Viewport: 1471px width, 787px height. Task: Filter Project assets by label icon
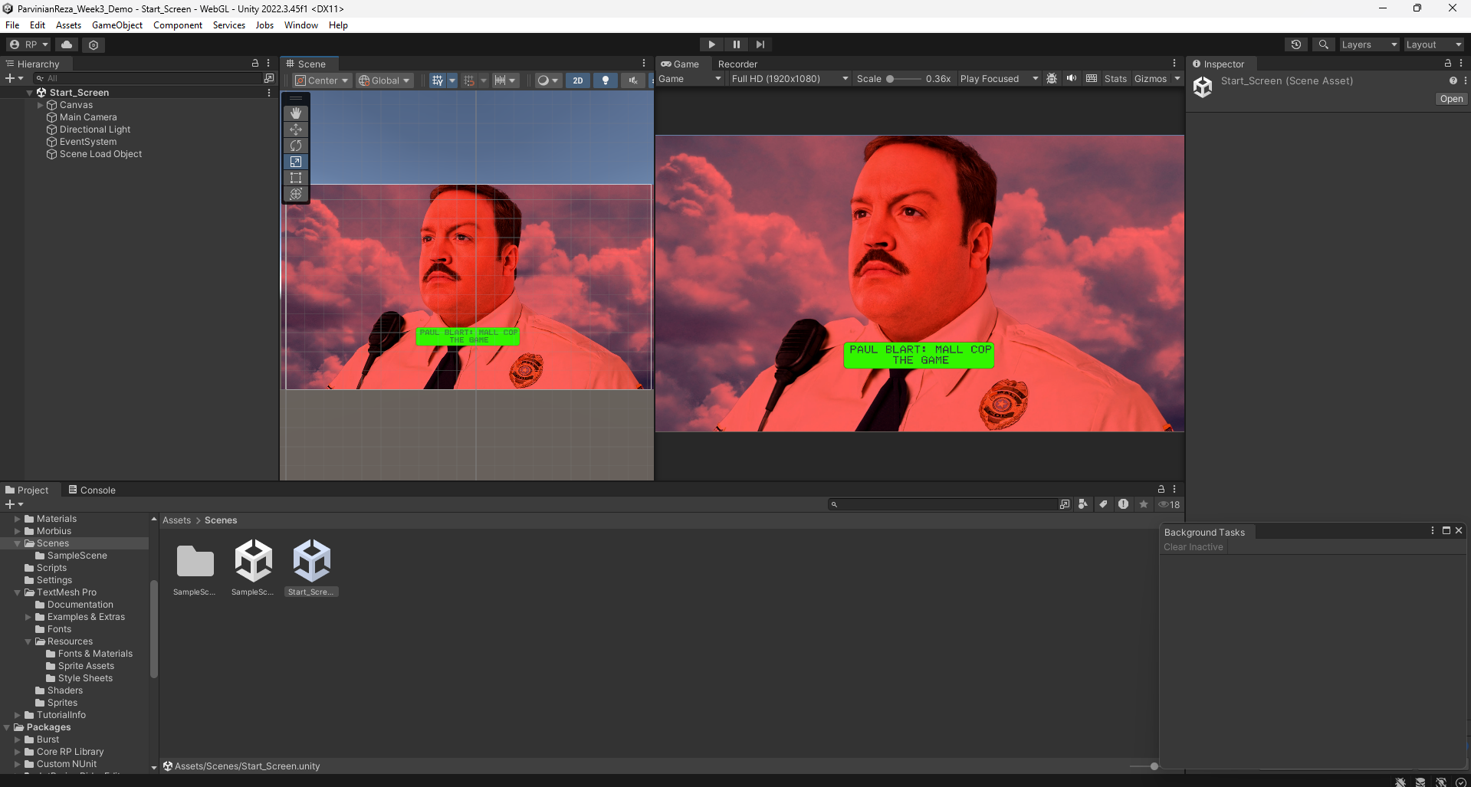[1103, 504]
